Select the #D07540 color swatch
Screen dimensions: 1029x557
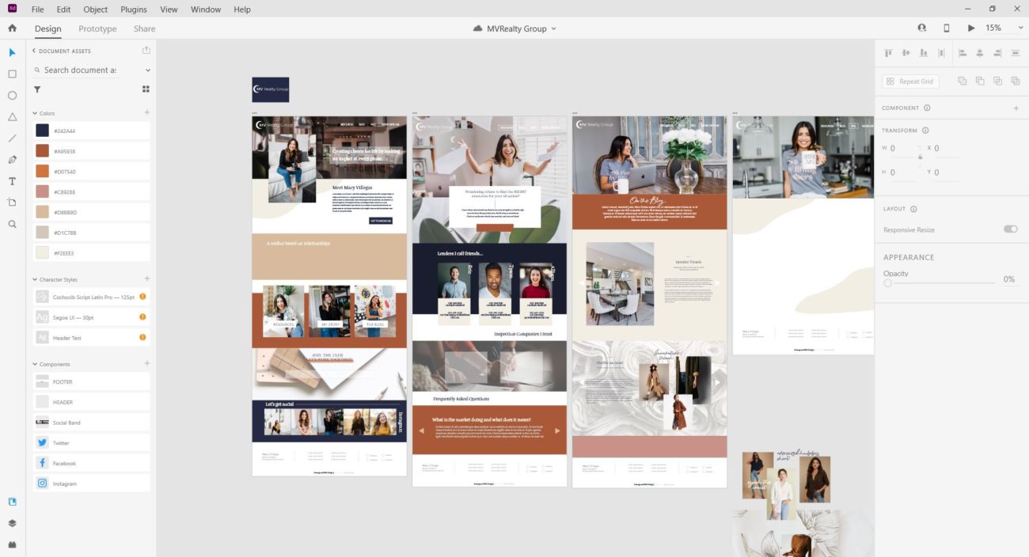[x=42, y=172]
